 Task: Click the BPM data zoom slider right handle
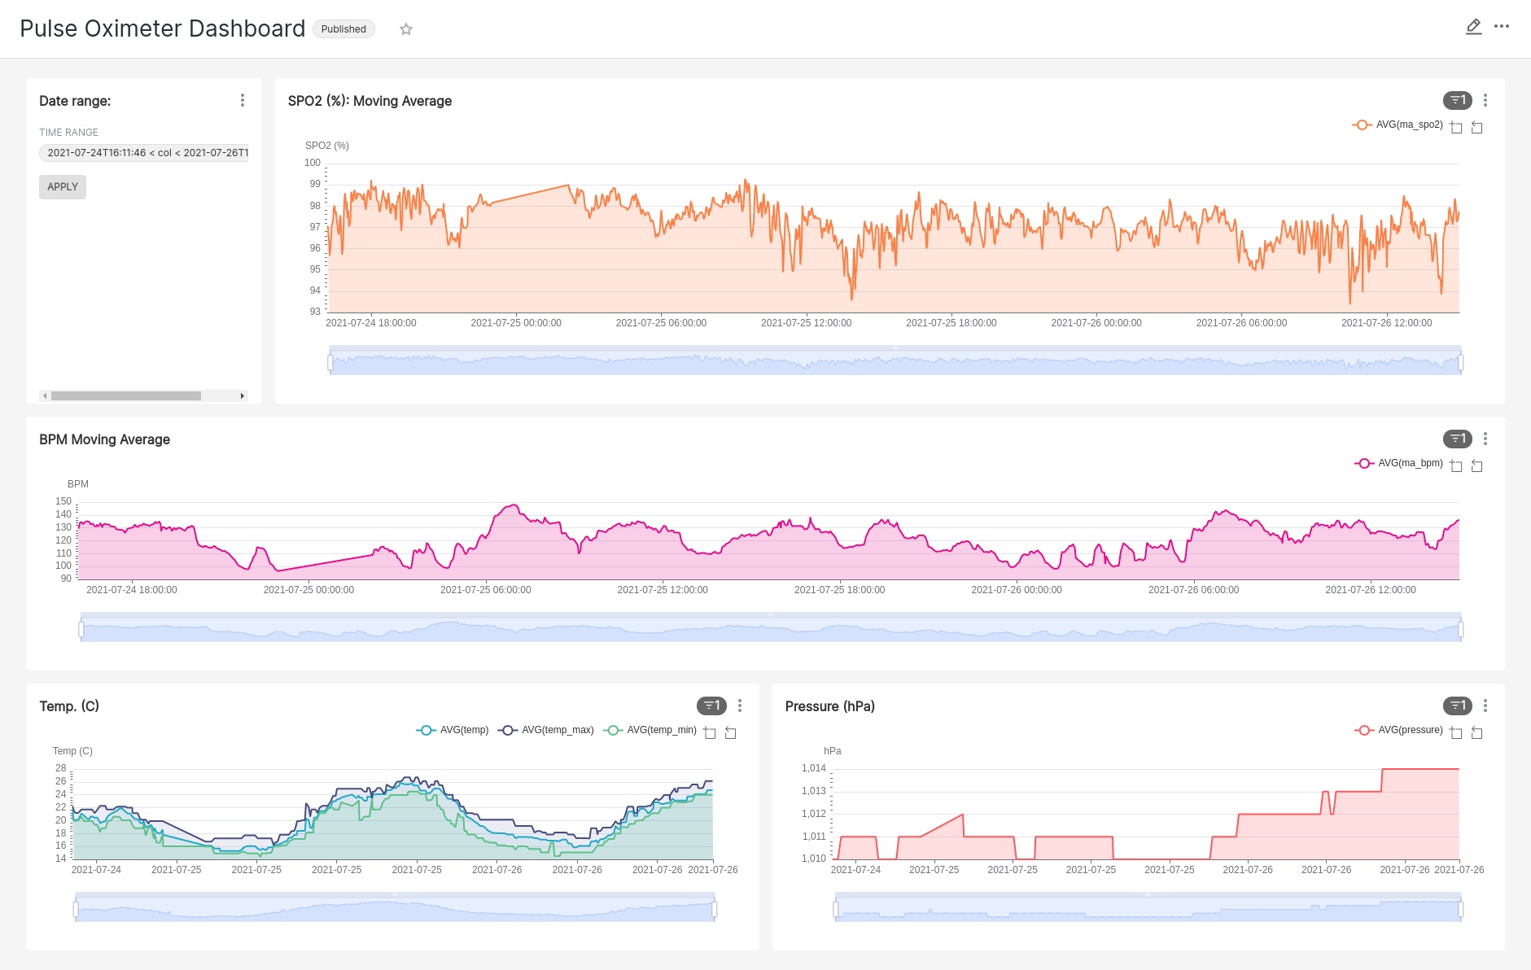pos(1461,629)
